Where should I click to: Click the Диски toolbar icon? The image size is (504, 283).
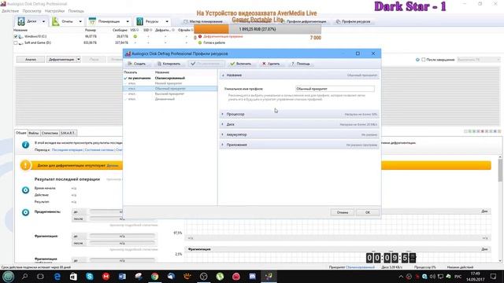coord(21,21)
